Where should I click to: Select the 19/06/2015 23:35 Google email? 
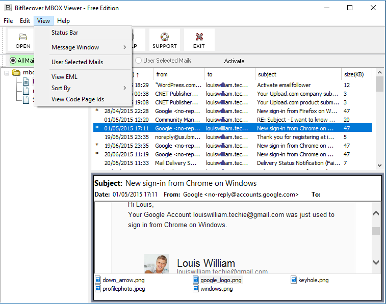pos(233,146)
